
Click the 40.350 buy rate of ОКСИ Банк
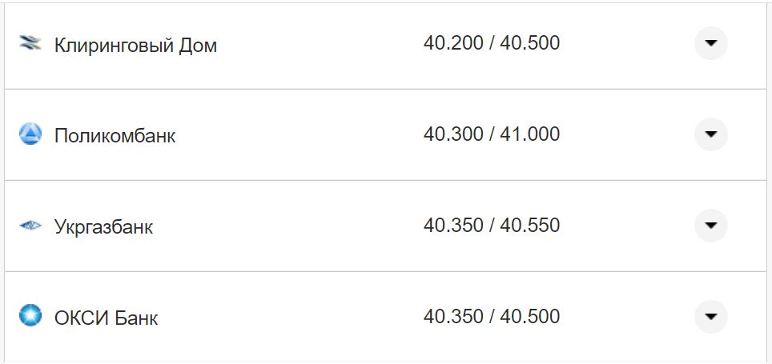pyautogui.click(x=453, y=317)
